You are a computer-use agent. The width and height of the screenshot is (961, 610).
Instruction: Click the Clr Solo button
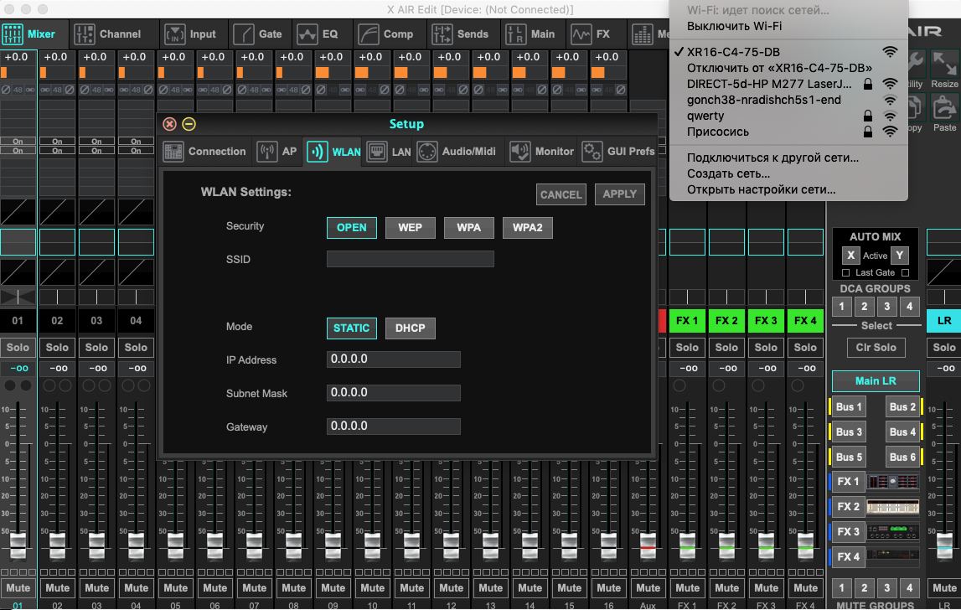point(876,348)
